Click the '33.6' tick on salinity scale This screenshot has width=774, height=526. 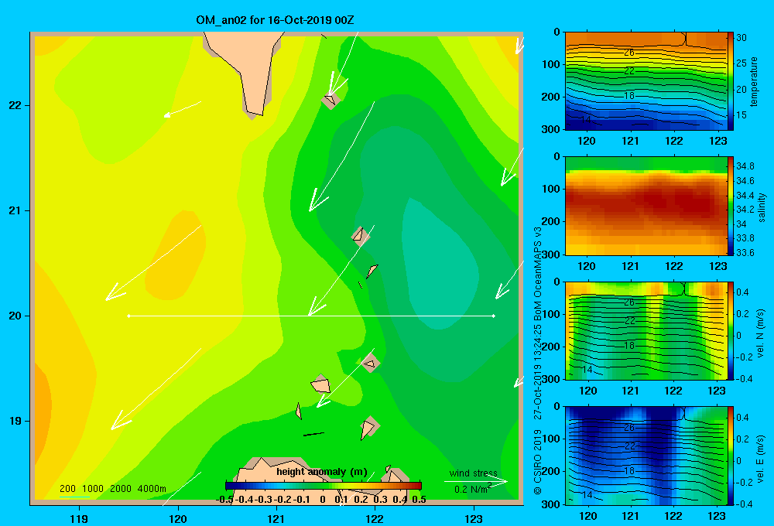click(745, 253)
